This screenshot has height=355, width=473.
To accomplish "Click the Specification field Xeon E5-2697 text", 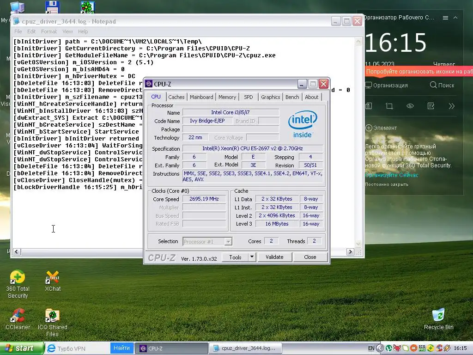I will point(253,148).
